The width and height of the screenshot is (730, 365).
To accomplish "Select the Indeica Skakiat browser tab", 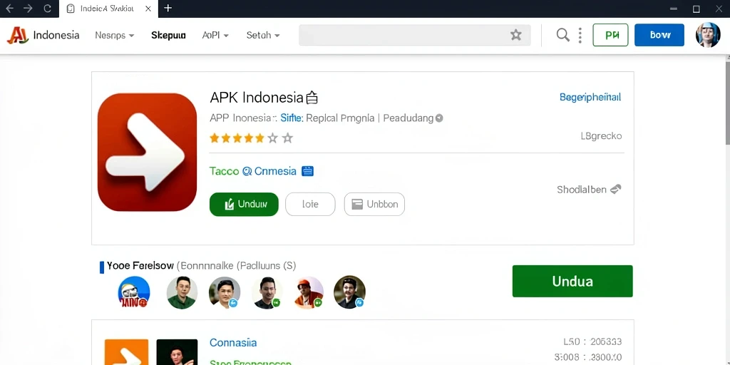I will (108, 9).
